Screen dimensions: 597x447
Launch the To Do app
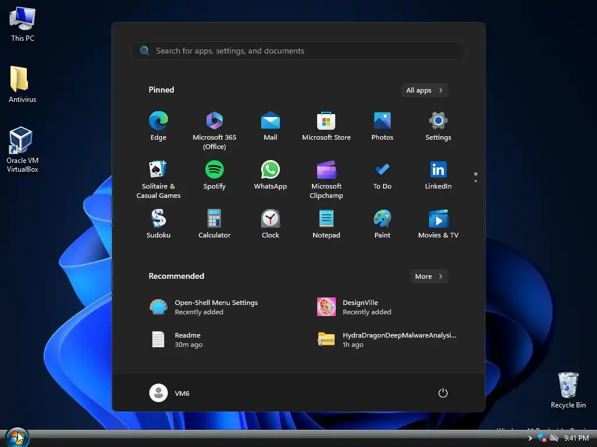tap(382, 175)
